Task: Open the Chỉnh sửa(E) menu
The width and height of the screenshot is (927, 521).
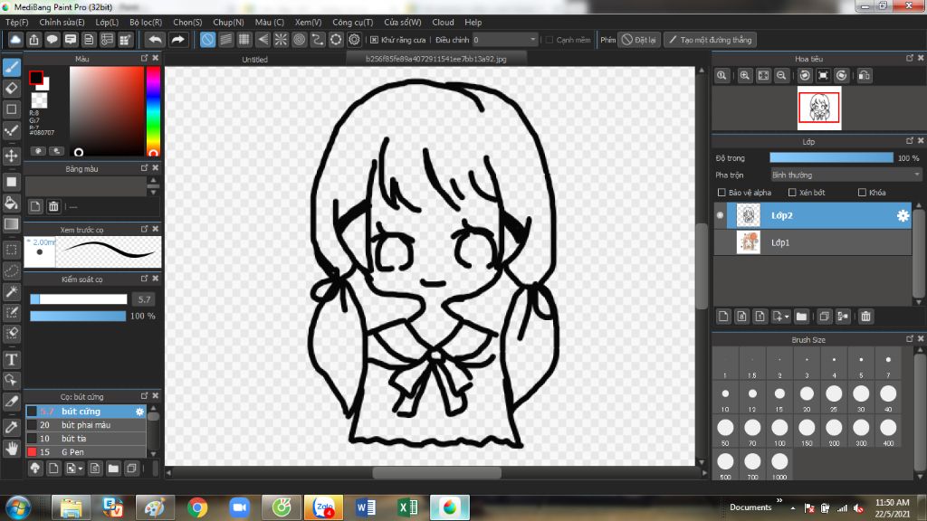Action: coord(62,22)
